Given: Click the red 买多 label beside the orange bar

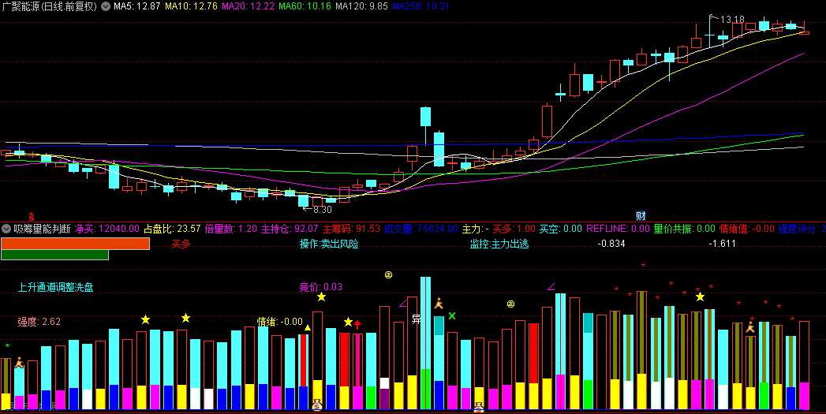Looking at the screenshot, I should point(181,244).
